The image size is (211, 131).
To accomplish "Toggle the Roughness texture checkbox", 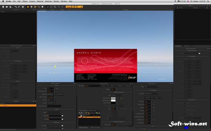I will pos(119,125).
